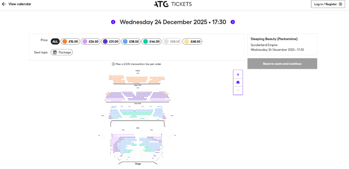Filter seats by £26.50 price
The width and height of the screenshot is (349, 169).
(x=90, y=41)
